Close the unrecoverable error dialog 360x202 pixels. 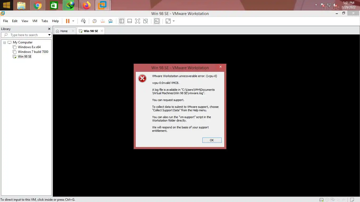(221, 67)
